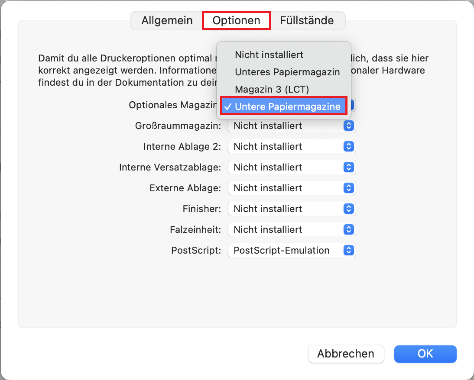
Task: Click the Externe Ablage chevron icon
Action: coord(349,188)
